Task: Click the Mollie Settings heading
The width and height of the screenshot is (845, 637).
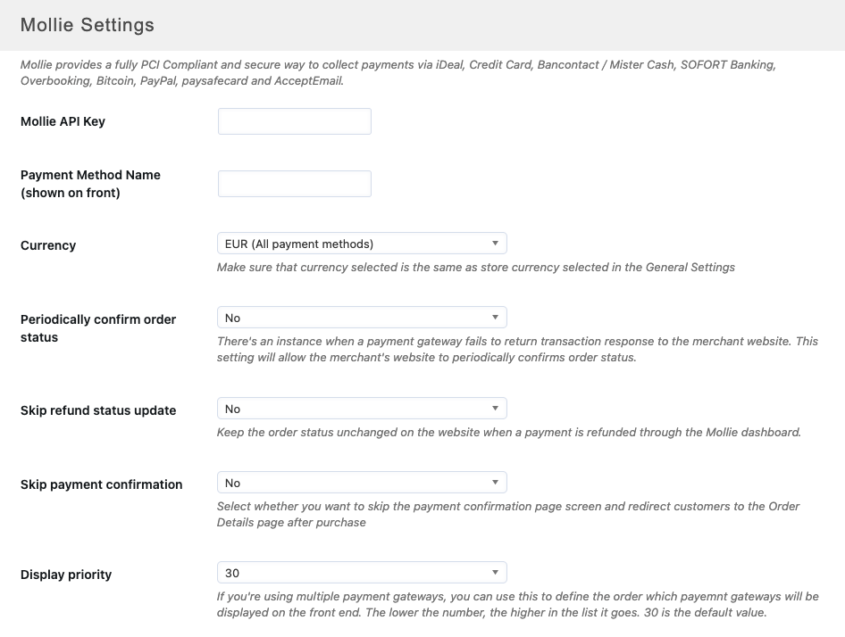Action: click(x=87, y=25)
